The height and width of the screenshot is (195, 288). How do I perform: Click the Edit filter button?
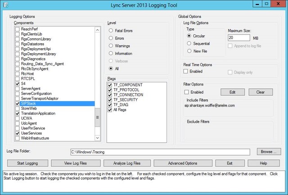pyautogui.click(x=233, y=92)
